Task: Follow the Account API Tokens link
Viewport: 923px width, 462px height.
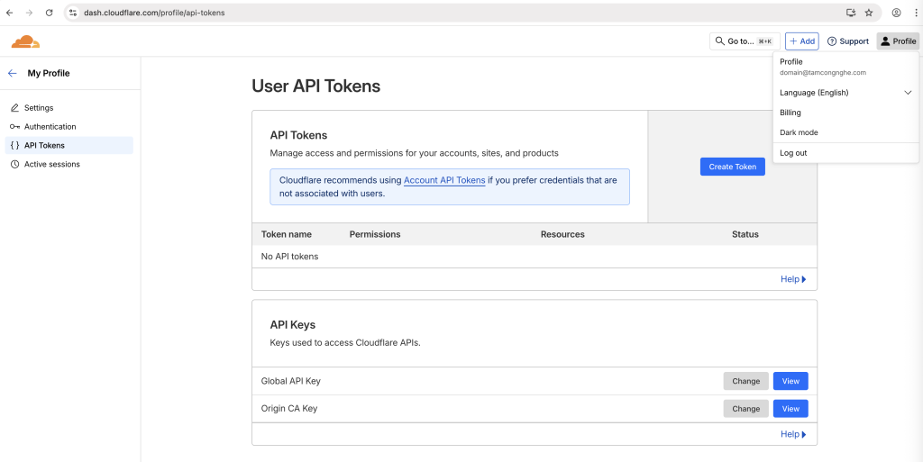Action: tap(444, 180)
